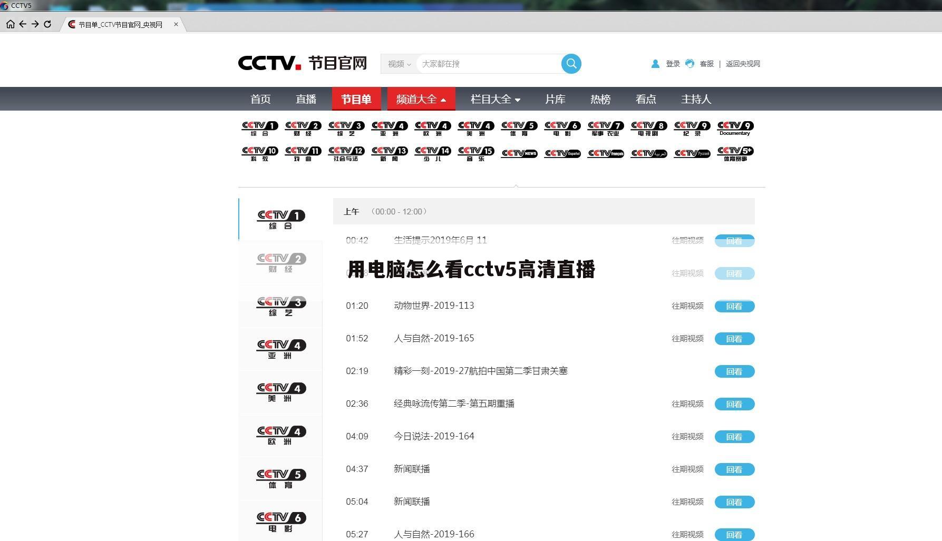
Task: Open 看点 in the navigation bar
Action: (646, 99)
